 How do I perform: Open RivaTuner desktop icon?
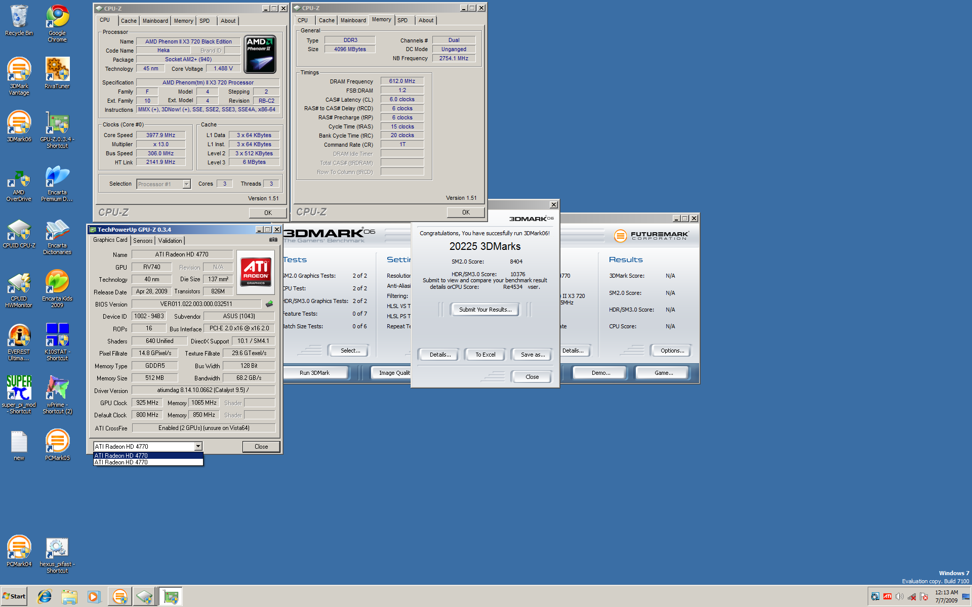tap(57, 73)
